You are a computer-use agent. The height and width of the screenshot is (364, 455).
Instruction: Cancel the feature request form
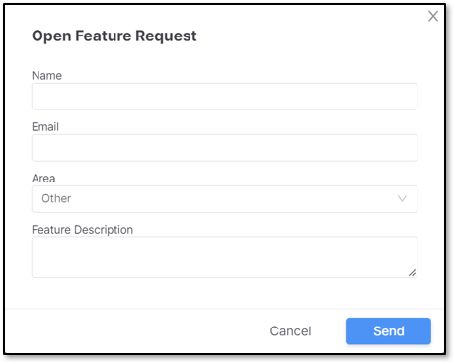pos(290,331)
